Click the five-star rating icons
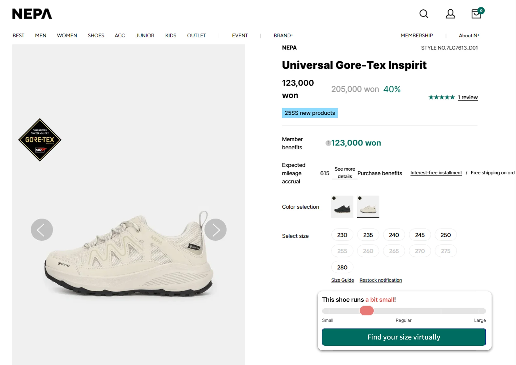This screenshot has height=365, width=516. 441,97
